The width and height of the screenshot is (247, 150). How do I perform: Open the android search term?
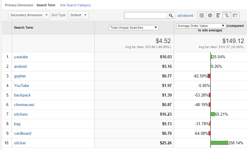tap(20, 66)
